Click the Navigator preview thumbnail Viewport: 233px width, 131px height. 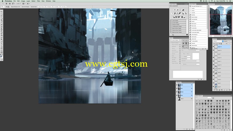[x=220, y=20]
